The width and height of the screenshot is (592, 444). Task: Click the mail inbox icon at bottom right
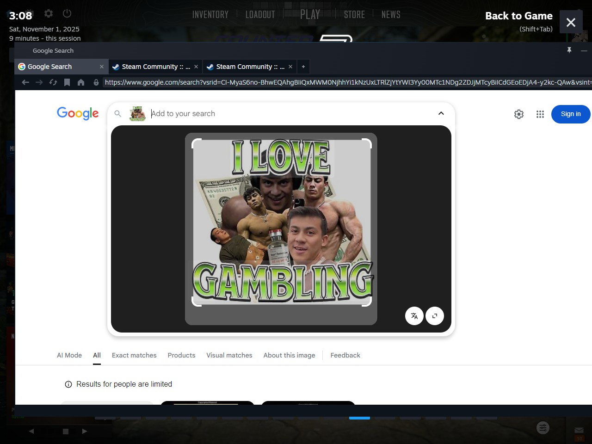click(x=579, y=430)
